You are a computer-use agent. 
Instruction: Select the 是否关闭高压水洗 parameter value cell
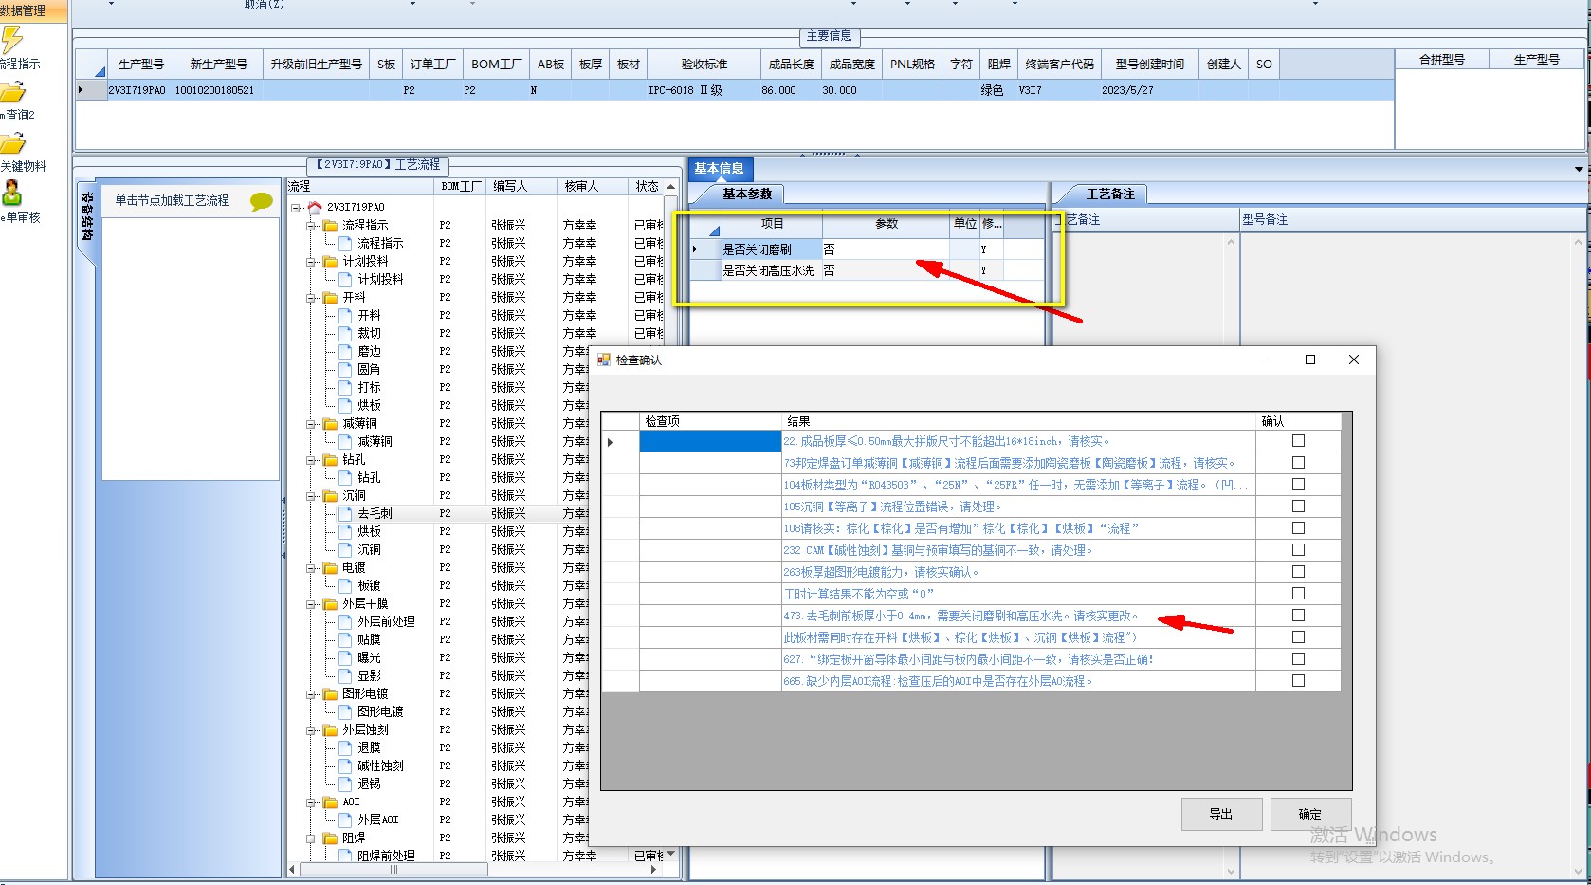click(885, 270)
